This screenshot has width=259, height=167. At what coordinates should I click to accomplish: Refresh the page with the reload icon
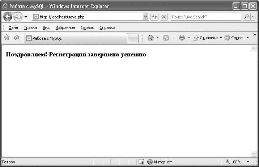pyautogui.click(x=154, y=17)
